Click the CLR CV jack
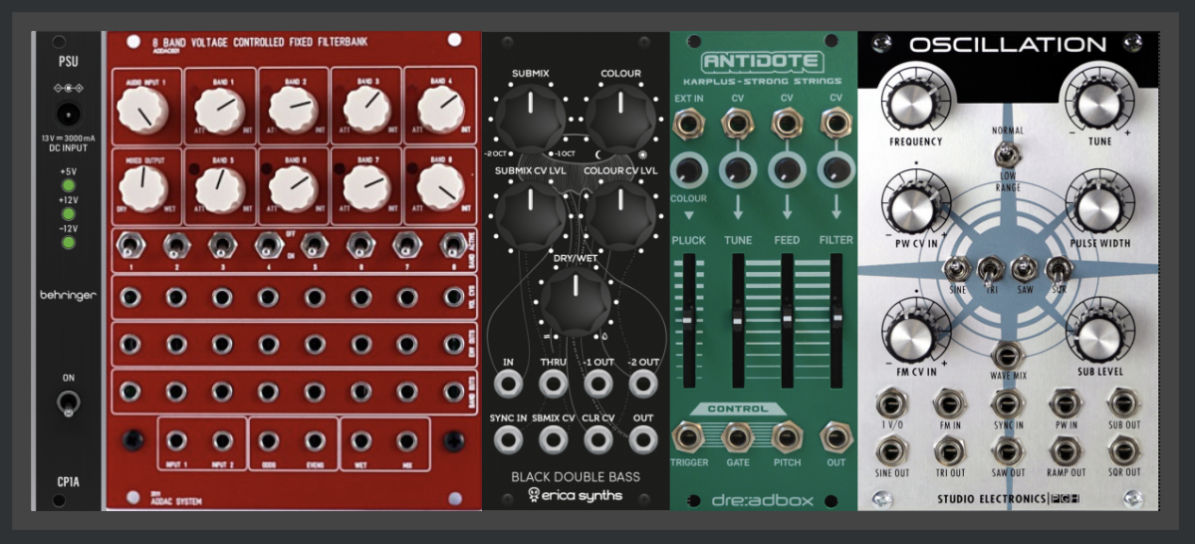The height and width of the screenshot is (544, 1195). [598, 437]
